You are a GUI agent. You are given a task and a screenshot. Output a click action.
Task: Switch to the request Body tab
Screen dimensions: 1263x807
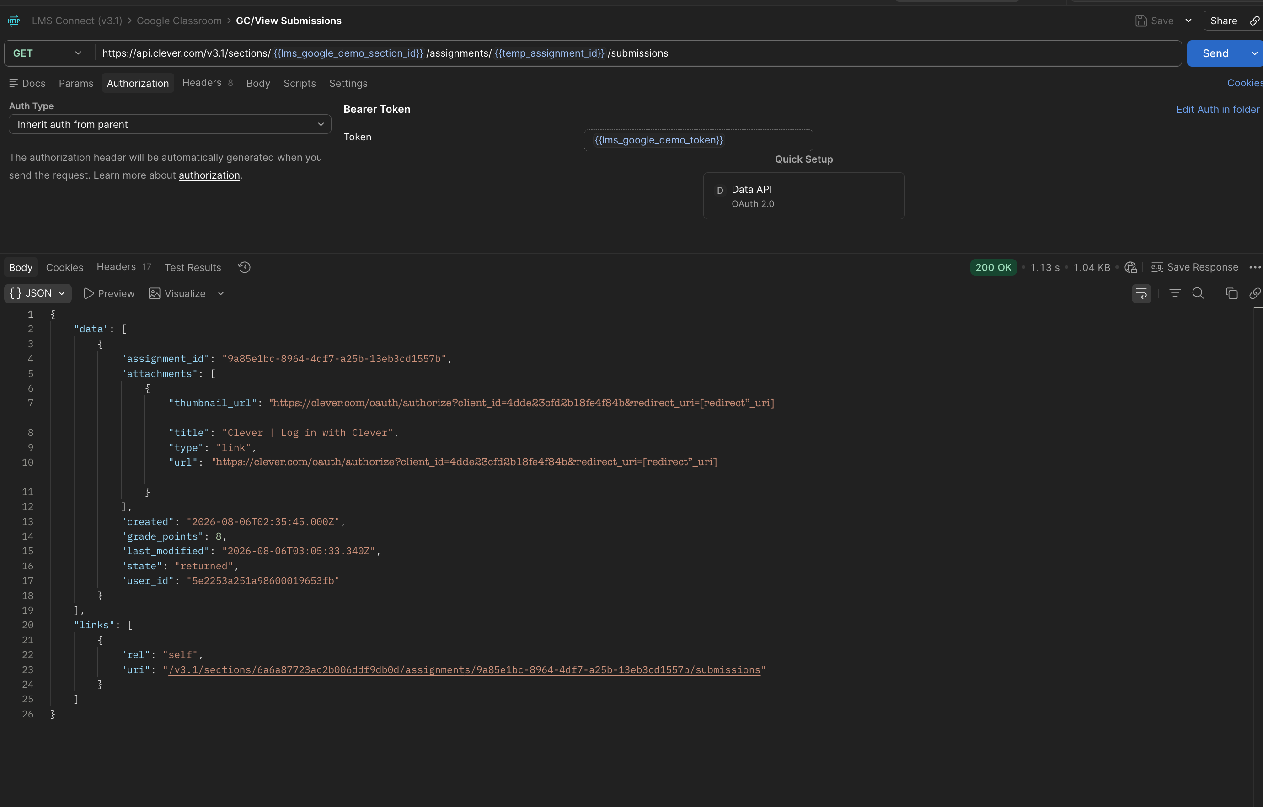258,83
